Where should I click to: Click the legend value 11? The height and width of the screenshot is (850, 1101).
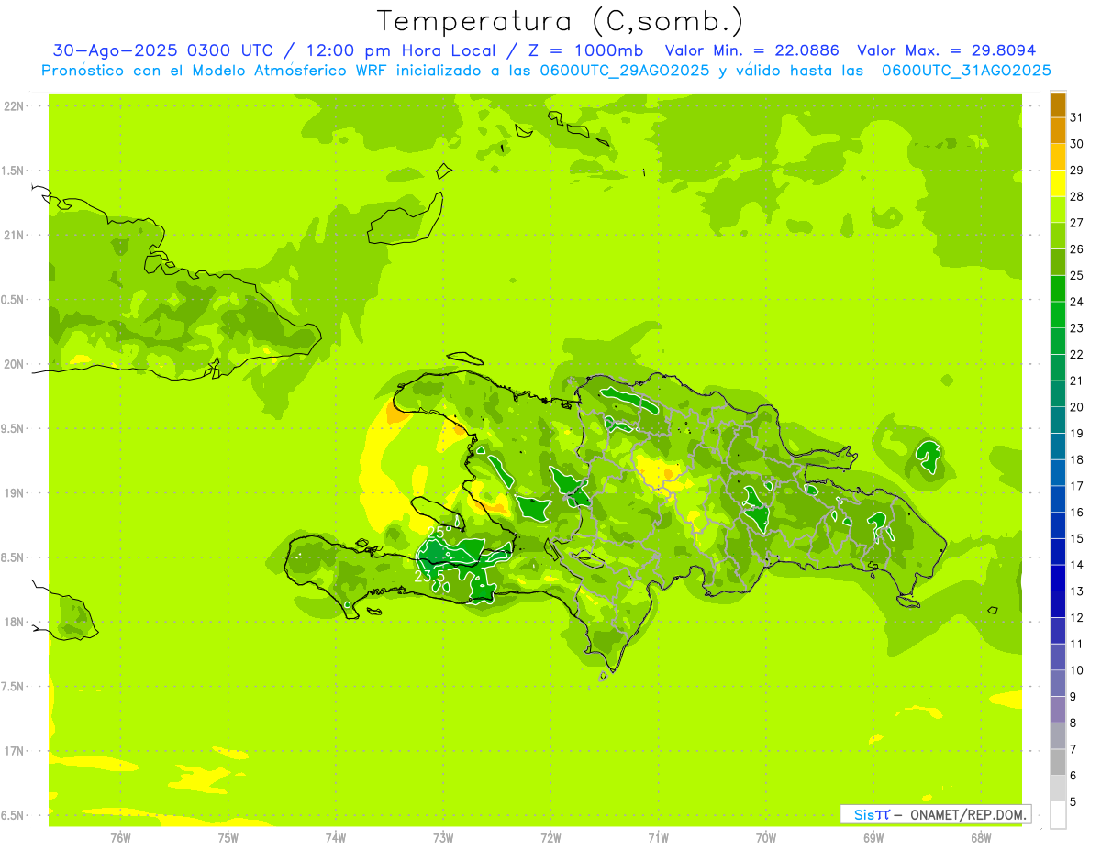pos(1076,644)
